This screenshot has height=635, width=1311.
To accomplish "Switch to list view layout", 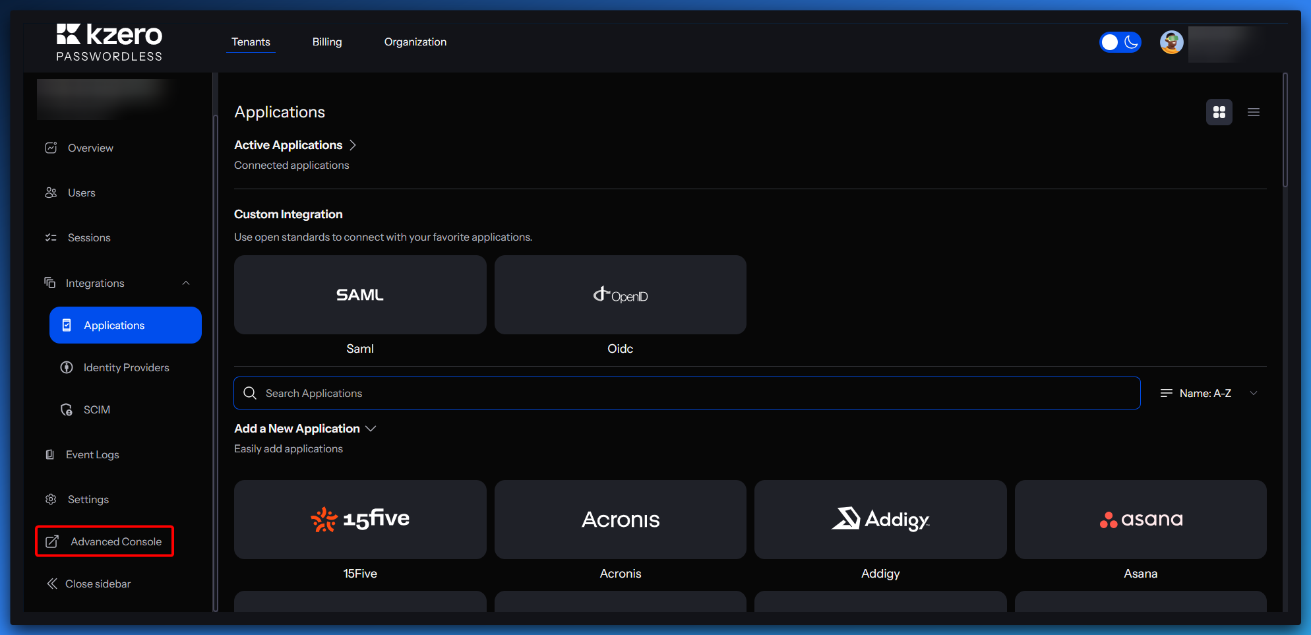I will tap(1253, 112).
